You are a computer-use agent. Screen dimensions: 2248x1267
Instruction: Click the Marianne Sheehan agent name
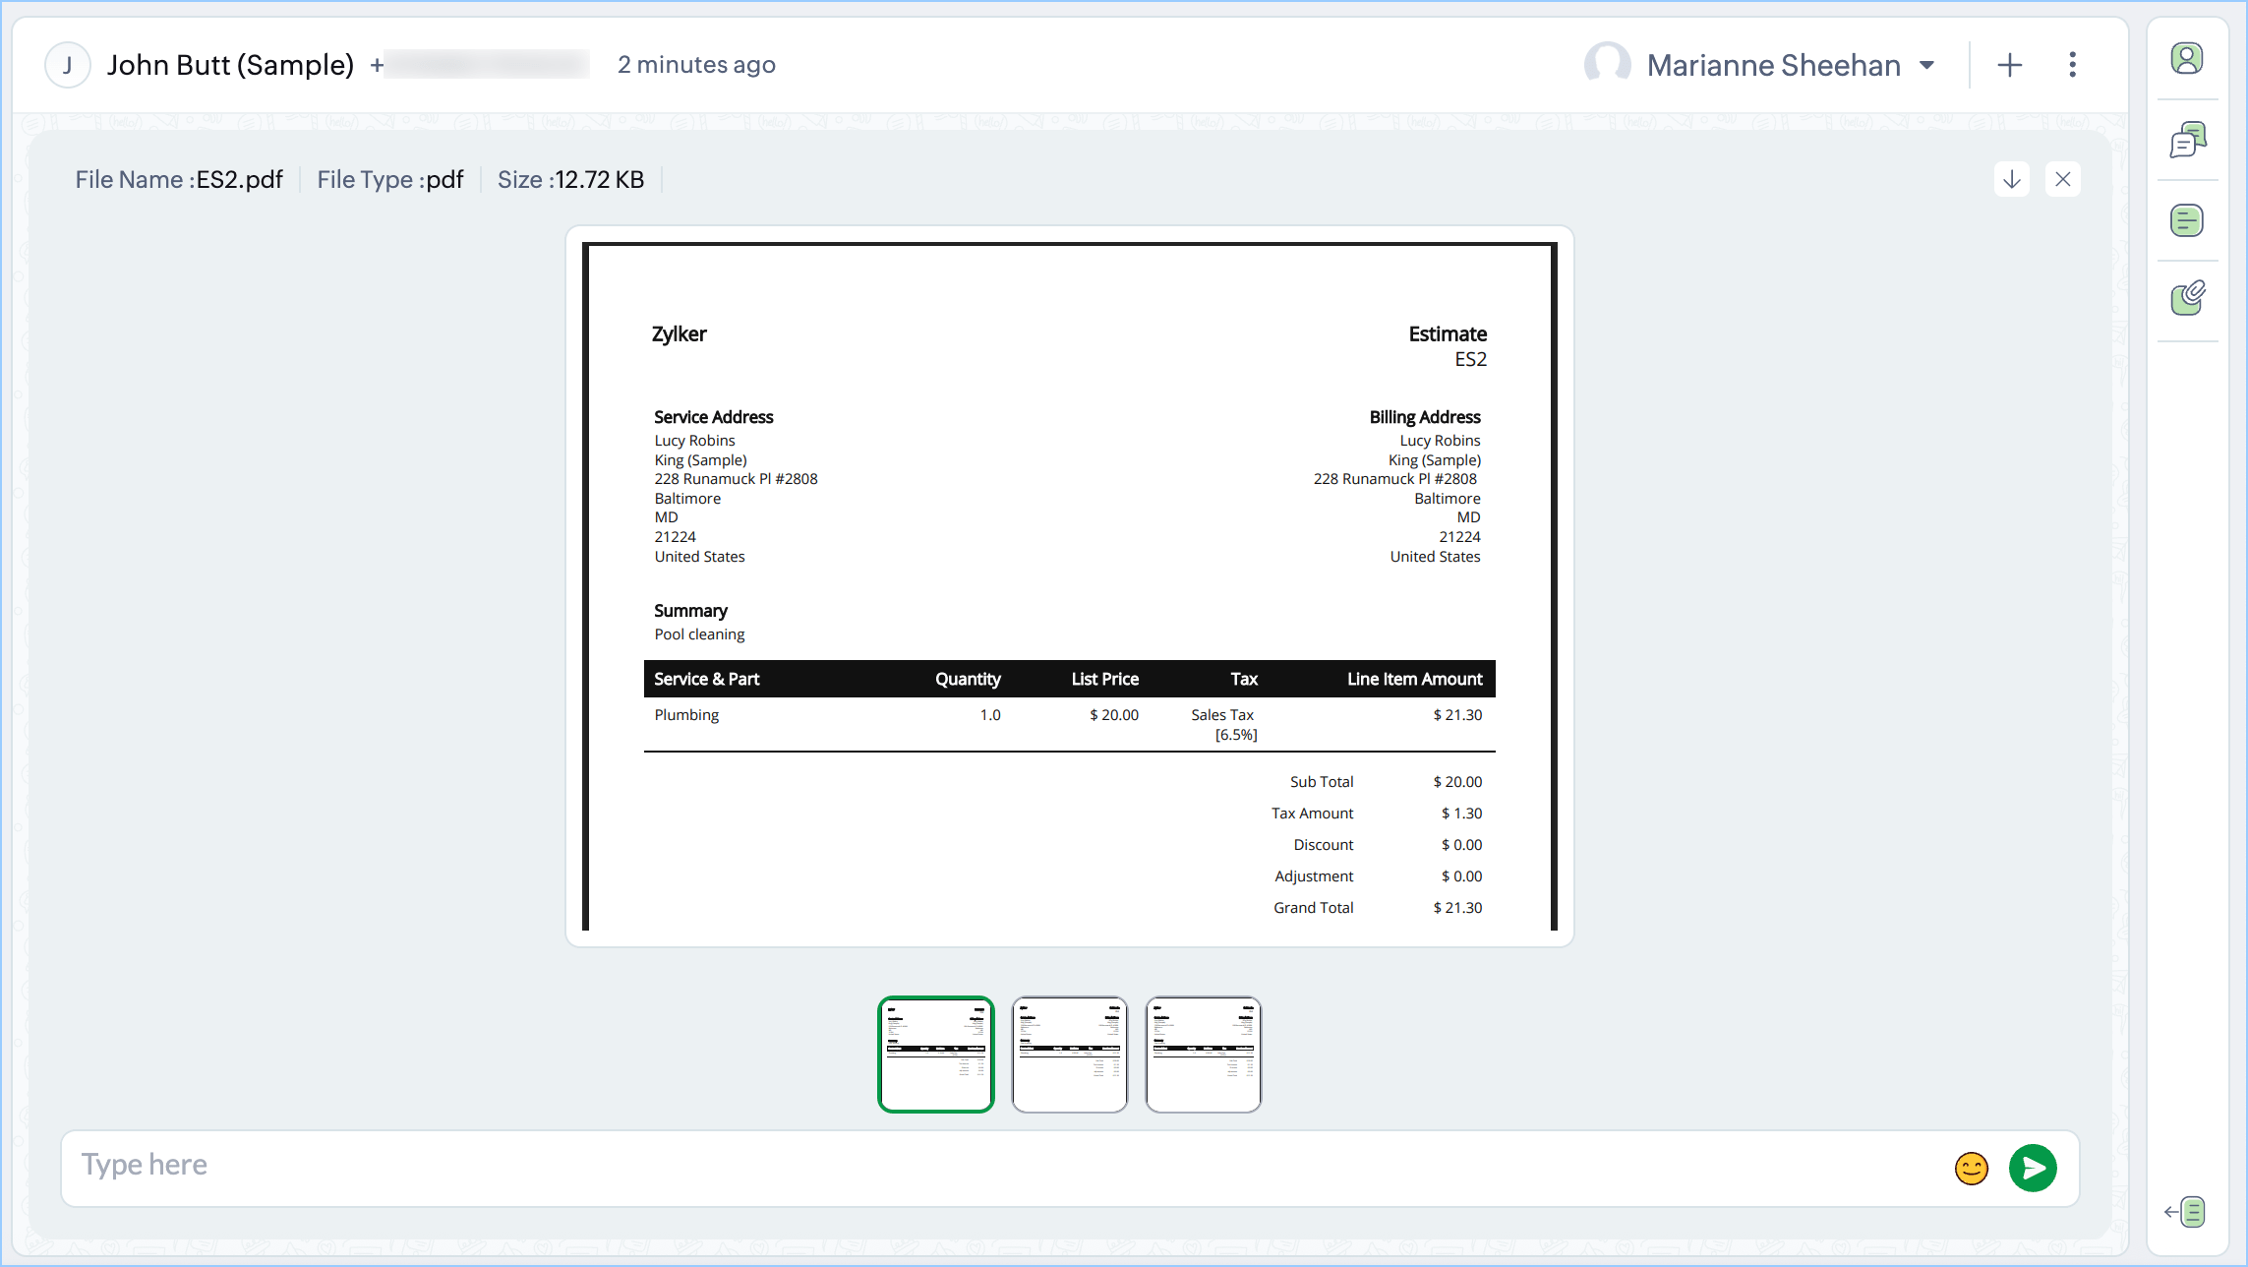[x=1773, y=65]
